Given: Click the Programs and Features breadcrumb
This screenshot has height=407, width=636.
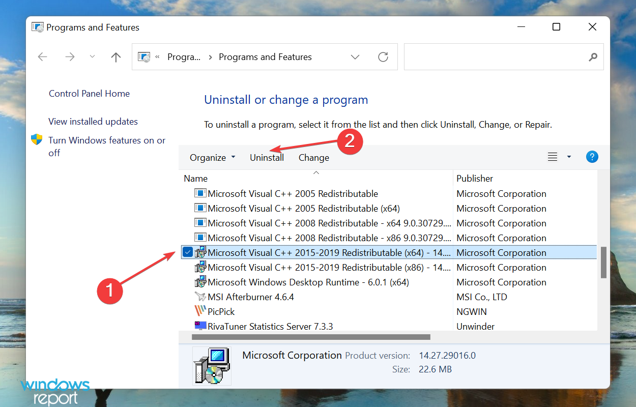Looking at the screenshot, I should (265, 57).
